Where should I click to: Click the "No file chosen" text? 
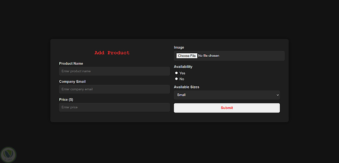pyautogui.click(x=209, y=56)
